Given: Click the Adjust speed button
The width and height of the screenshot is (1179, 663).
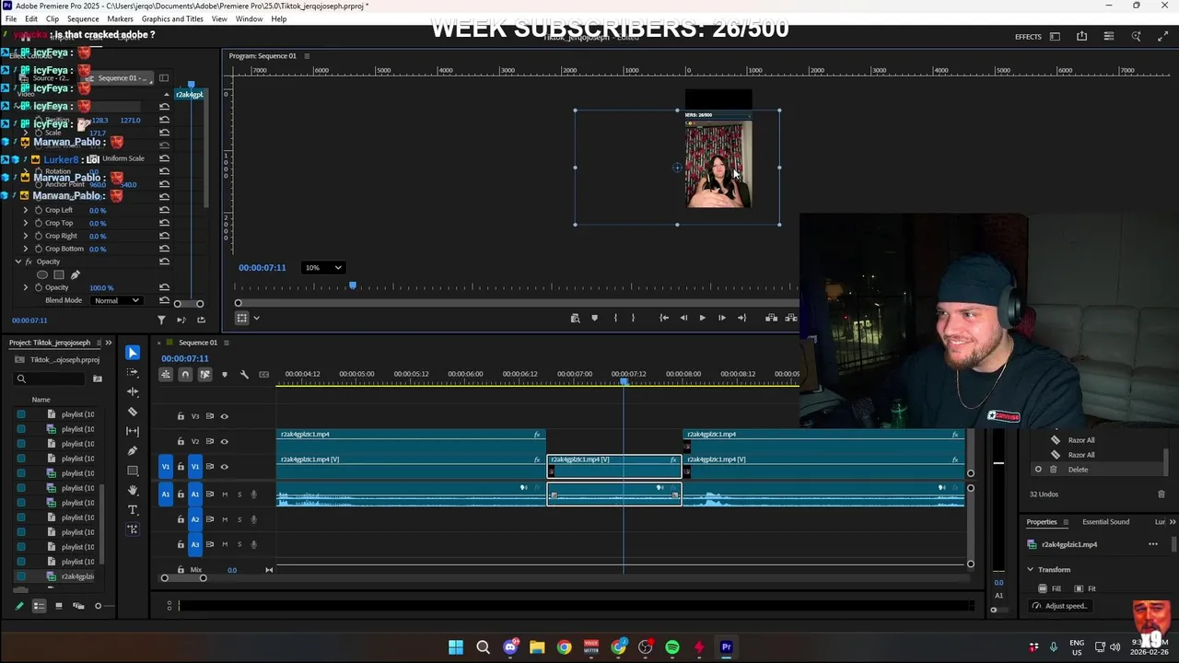Looking at the screenshot, I should (x=1060, y=606).
